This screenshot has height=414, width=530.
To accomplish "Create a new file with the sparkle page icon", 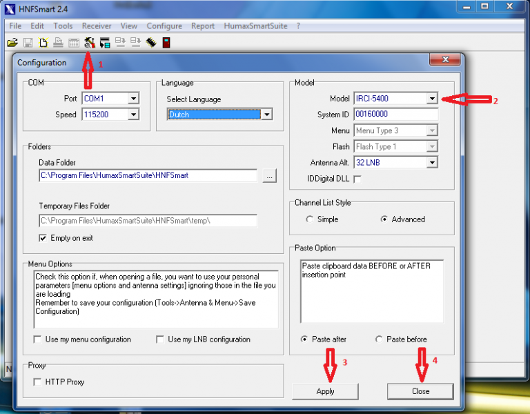I will pyautogui.click(x=43, y=43).
